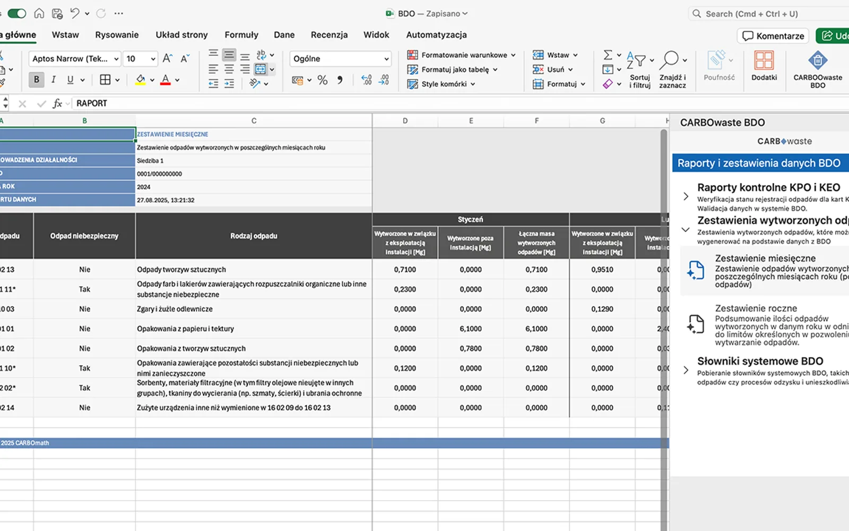Collapse Zestawienia wytworzonych odpadów section

[x=686, y=229]
